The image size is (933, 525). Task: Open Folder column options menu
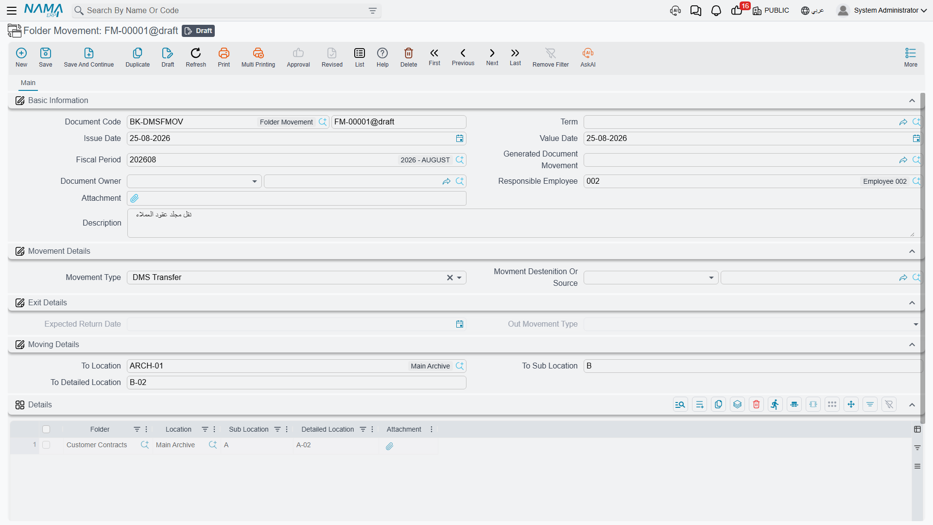(x=146, y=429)
